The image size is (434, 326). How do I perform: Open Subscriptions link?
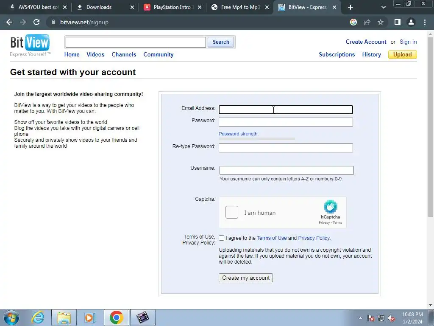click(337, 55)
